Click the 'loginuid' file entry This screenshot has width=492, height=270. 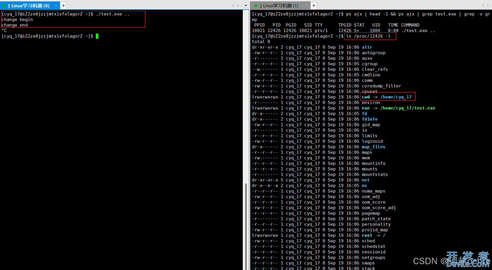point(372,141)
